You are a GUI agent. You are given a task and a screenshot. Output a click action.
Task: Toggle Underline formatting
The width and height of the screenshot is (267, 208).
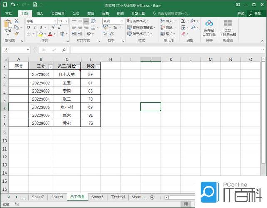tap(41, 27)
